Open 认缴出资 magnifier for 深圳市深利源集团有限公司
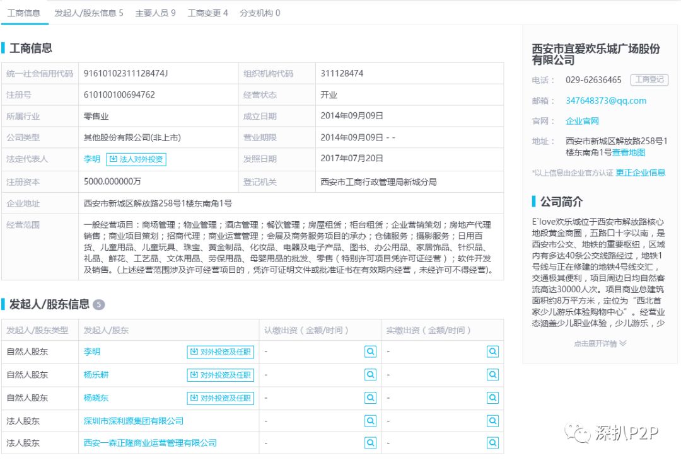Viewport: 681px width, 463px height. [371, 420]
